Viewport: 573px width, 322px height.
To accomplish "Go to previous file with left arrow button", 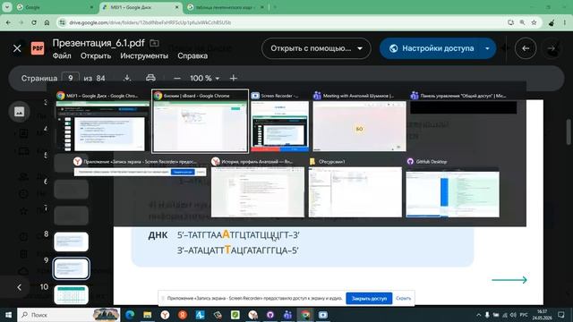I will click(x=526, y=48).
